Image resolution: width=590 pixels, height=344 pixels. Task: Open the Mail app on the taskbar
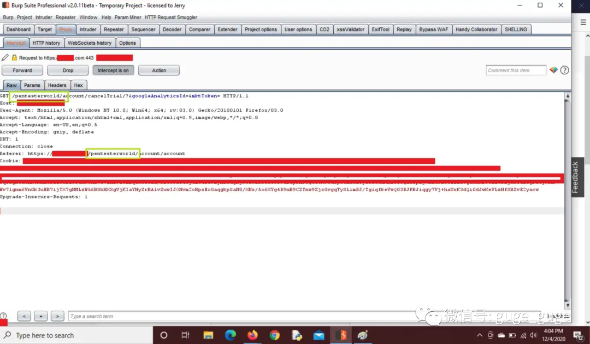point(318,335)
